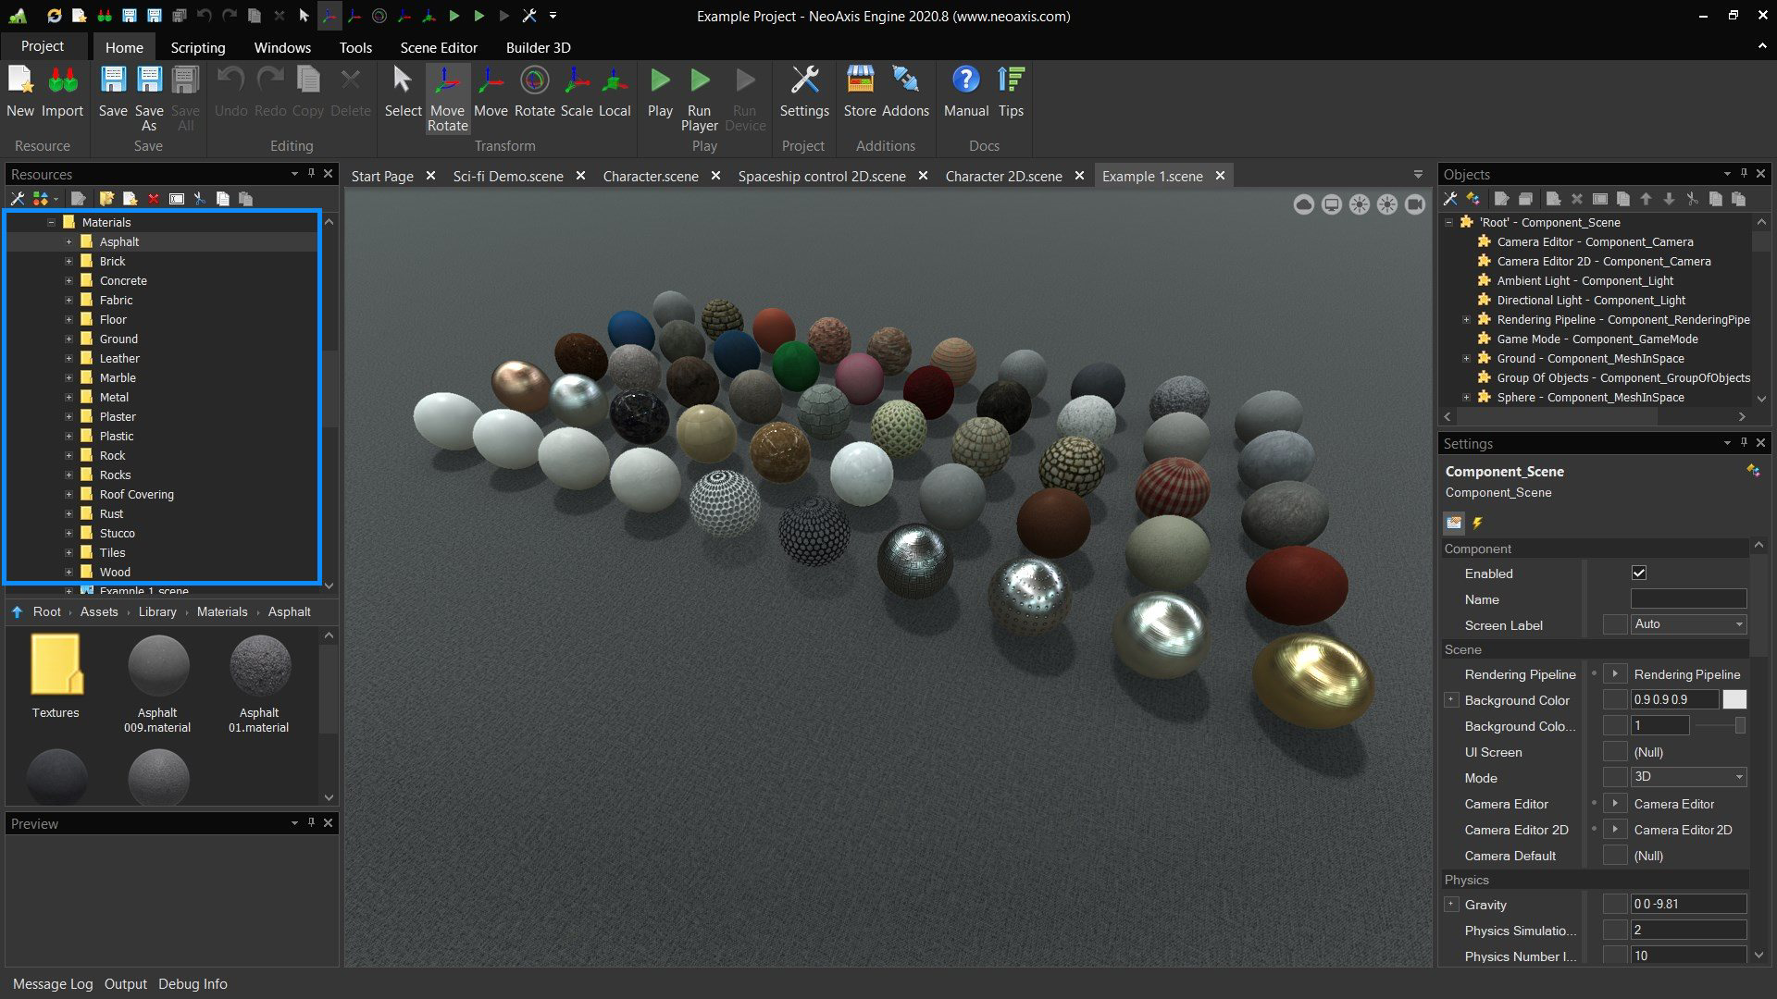Image resolution: width=1777 pixels, height=999 pixels.
Task: Switch to the Scripting ribbon tab
Action: pos(197,47)
